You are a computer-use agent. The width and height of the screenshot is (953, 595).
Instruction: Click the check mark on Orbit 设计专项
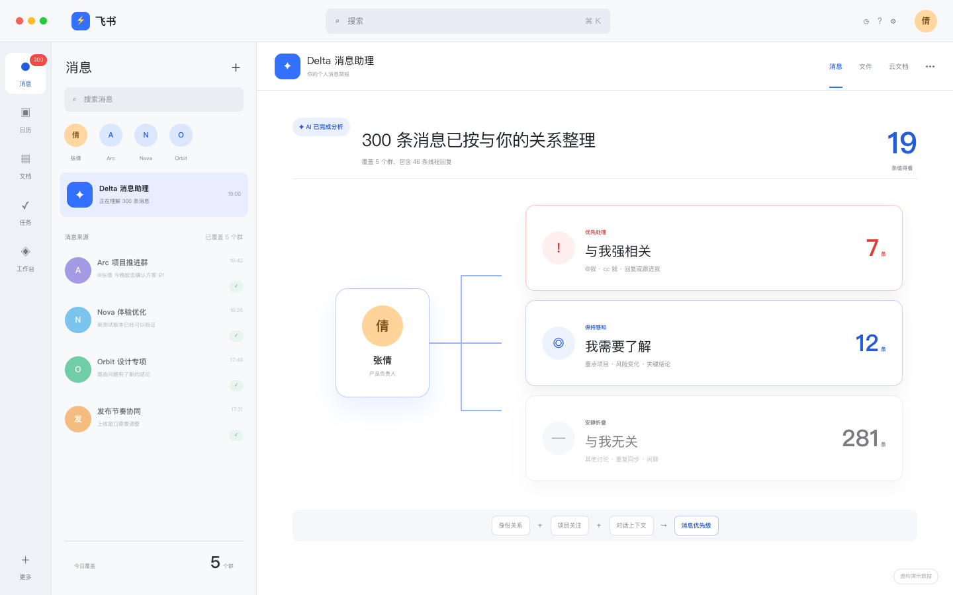pyautogui.click(x=236, y=385)
